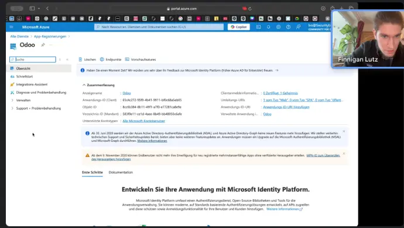This screenshot has width=404, height=228.
Task: Open the 'Alle Microsoft-Kontobenutzer' link
Action: tap(144, 121)
